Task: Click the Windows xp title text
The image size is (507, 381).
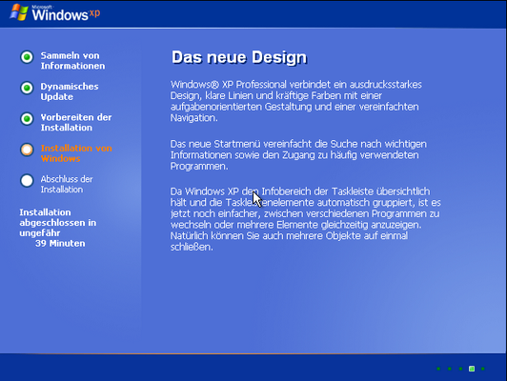Action: point(66,14)
